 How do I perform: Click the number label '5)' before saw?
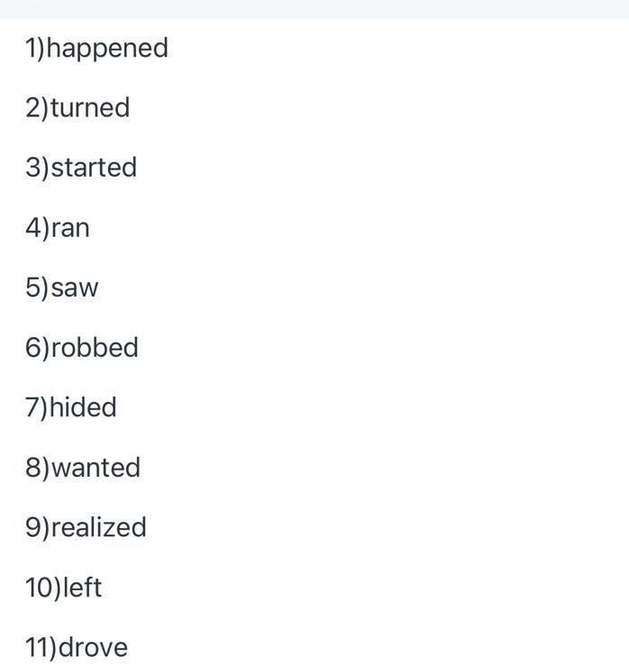click(37, 288)
